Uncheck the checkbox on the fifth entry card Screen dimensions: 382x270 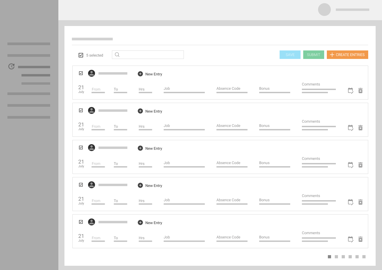click(81, 222)
